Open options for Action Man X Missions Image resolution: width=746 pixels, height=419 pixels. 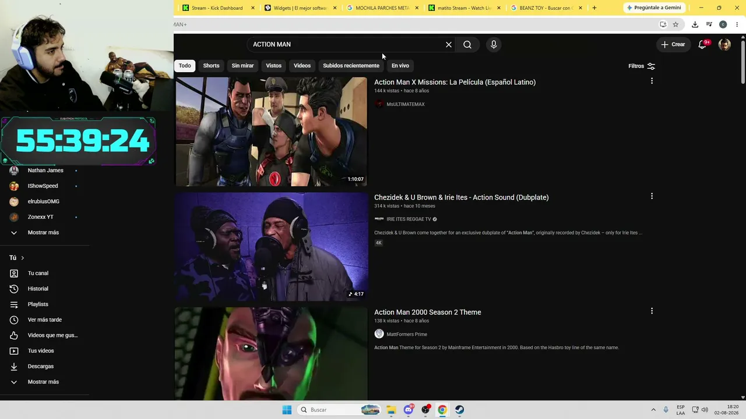tap(652, 81)
